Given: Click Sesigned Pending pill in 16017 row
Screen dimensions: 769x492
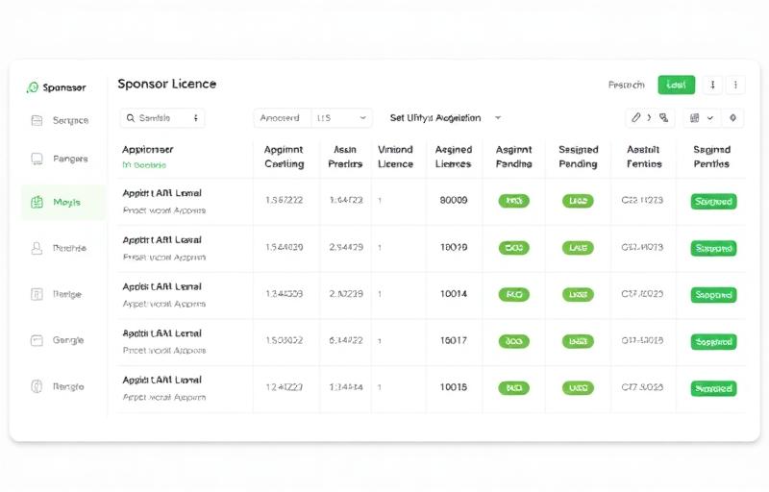Looking at the screenshot, I should coord(578,341).
